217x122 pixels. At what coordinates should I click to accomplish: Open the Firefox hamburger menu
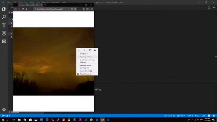pyautogui.click(x=92, y=9)
